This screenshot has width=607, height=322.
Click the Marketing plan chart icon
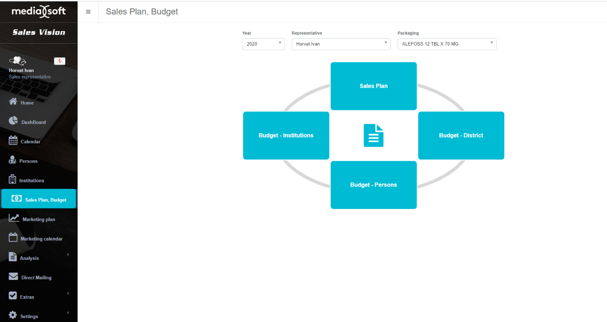coord(14,218)
